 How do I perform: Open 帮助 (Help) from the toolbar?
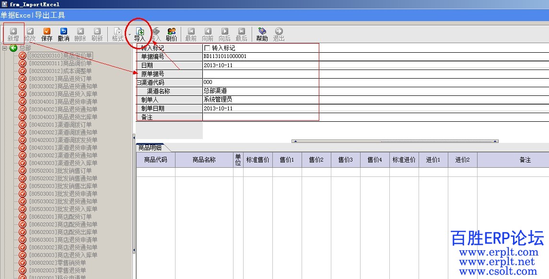[262, 34]
